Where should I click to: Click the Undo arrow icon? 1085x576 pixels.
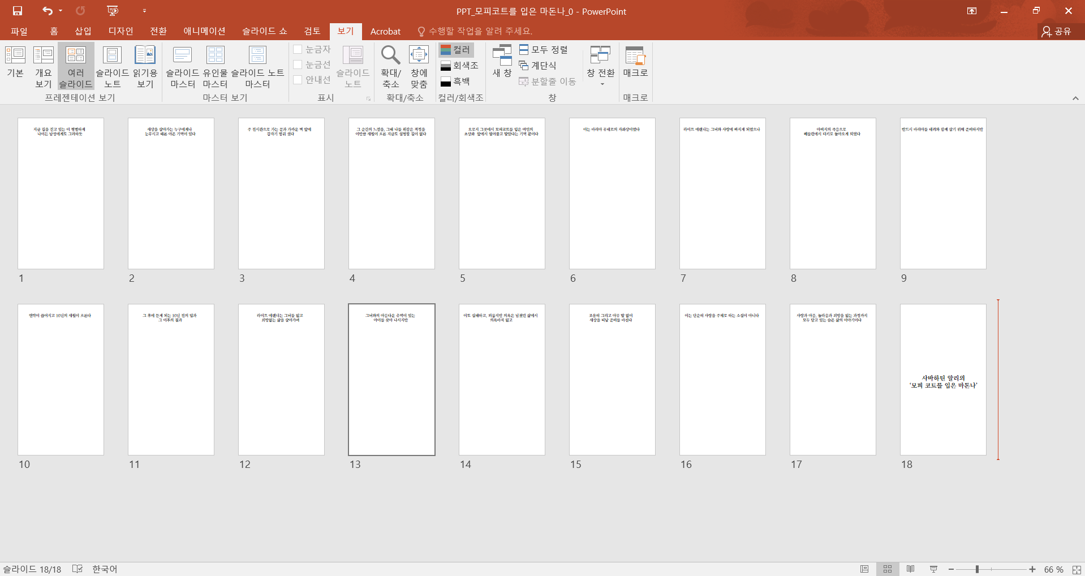pos(48,11)
